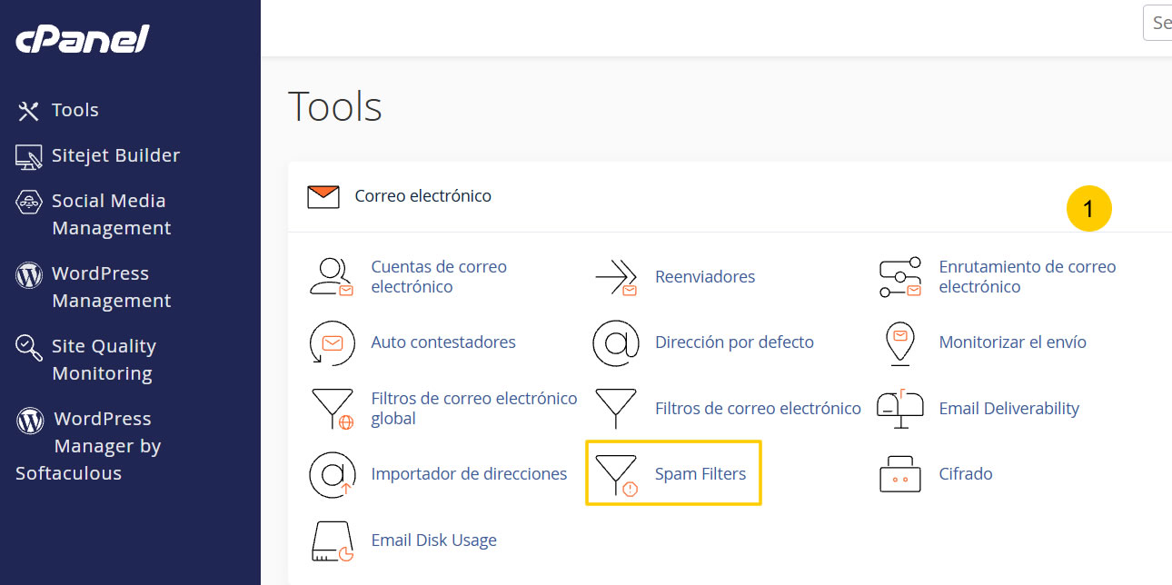Open Tools in the sidebar
This screenshot has width=1172, height=585.
point(58,110)
